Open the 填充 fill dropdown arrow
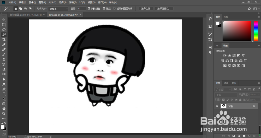The image size is (261, 138). 258,100
